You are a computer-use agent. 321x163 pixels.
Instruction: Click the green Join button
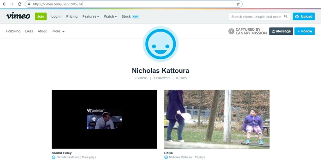41,16
